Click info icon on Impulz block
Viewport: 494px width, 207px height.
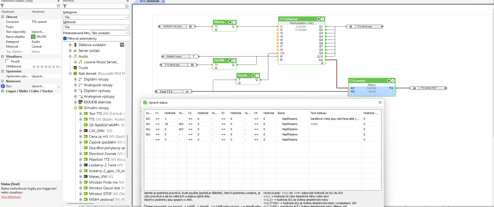click(x=257, y=76)
